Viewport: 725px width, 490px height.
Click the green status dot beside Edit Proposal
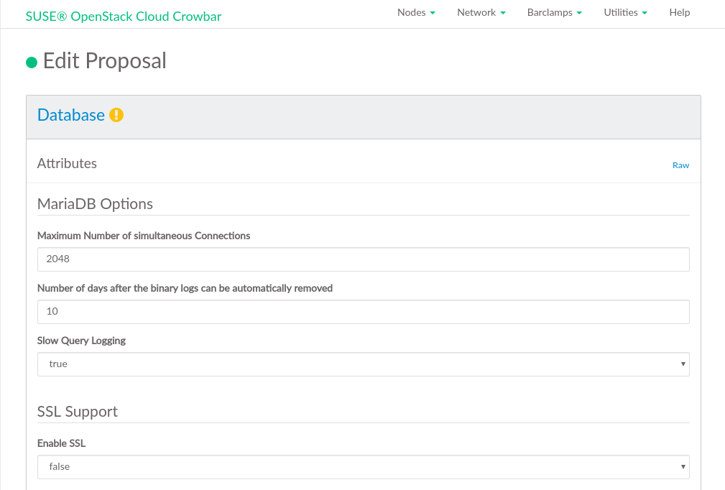click(x=32, y=63)
